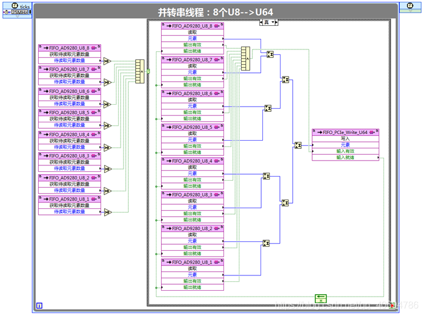Click the greater-than-zero comparison node beside FIFO_AD9280_U8_7
Screen dimensions: 424x316
(x=108, y=82)
